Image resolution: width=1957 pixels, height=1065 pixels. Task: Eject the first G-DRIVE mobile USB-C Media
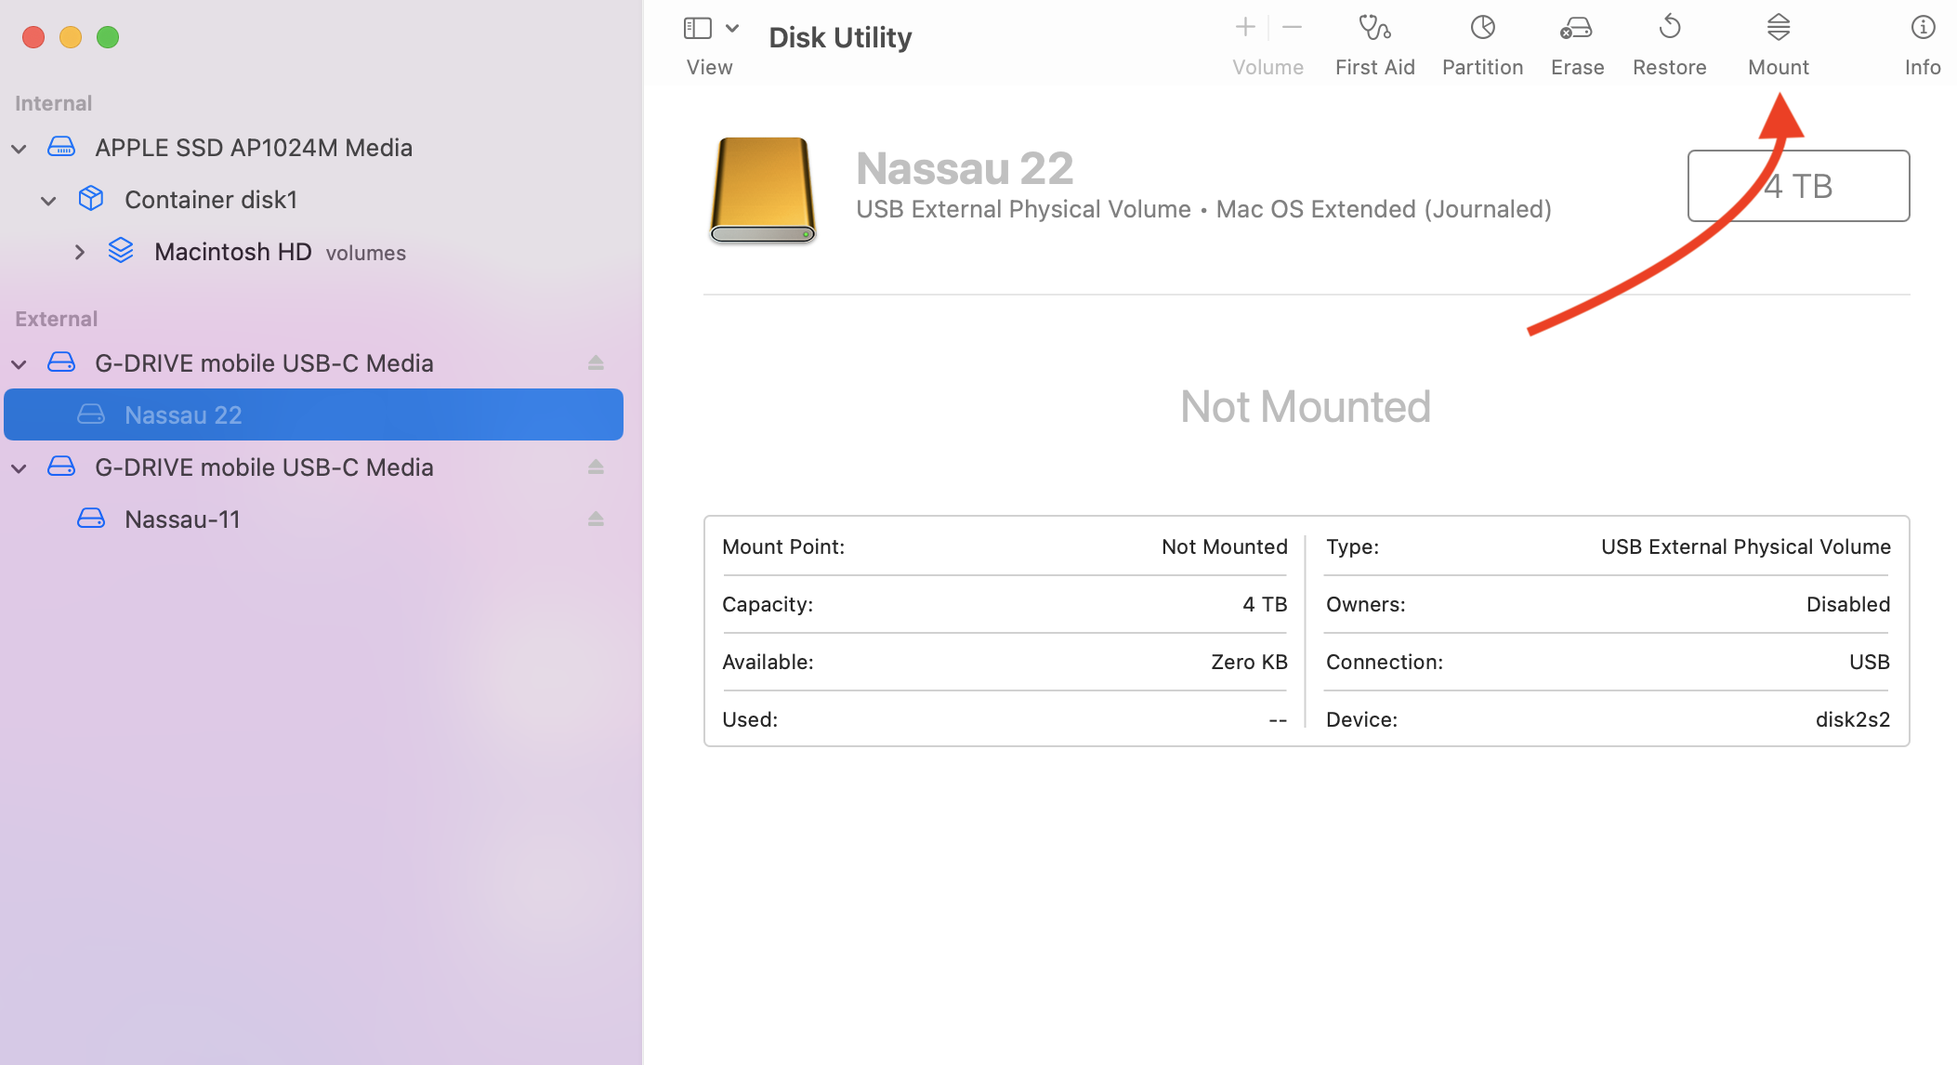coord(596,363)
